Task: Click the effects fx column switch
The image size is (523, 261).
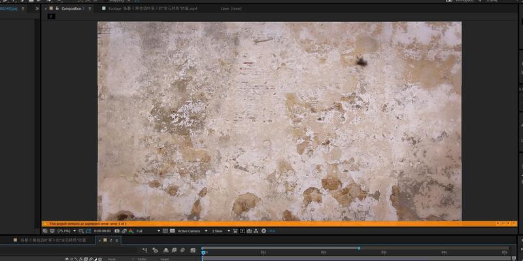Action: point(80,259)
